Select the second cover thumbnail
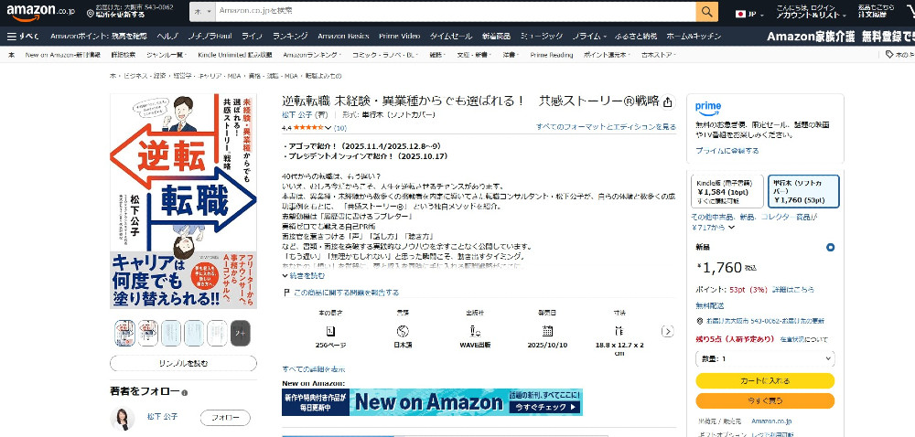Image resolution: width=915 pixels, height=437 pixels. [x=147, y=334]
